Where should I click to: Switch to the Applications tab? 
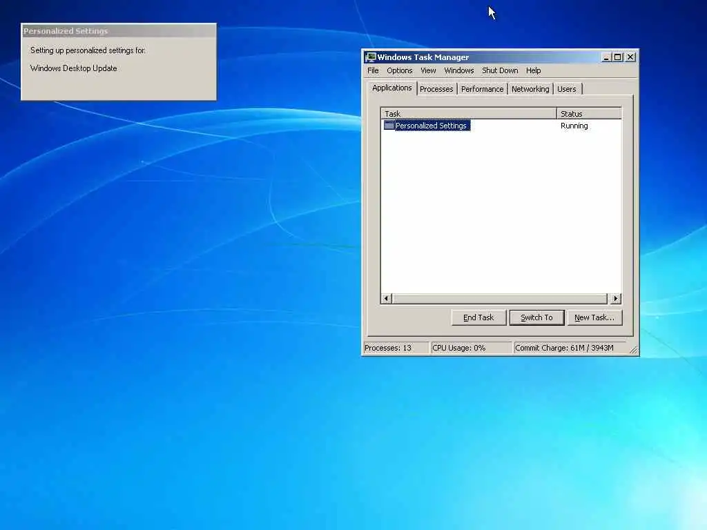pyautogui.click(x=392, y=88)
